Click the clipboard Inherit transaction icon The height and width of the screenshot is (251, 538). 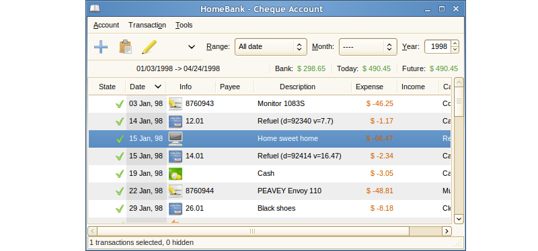126,47
